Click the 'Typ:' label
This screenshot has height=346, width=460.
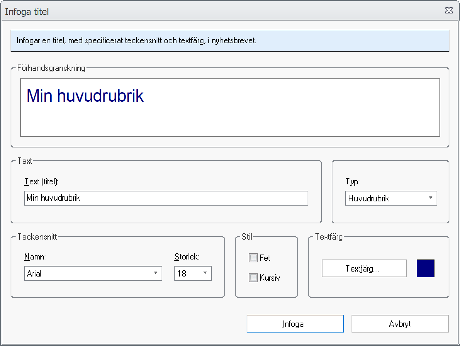coord(353,182)
